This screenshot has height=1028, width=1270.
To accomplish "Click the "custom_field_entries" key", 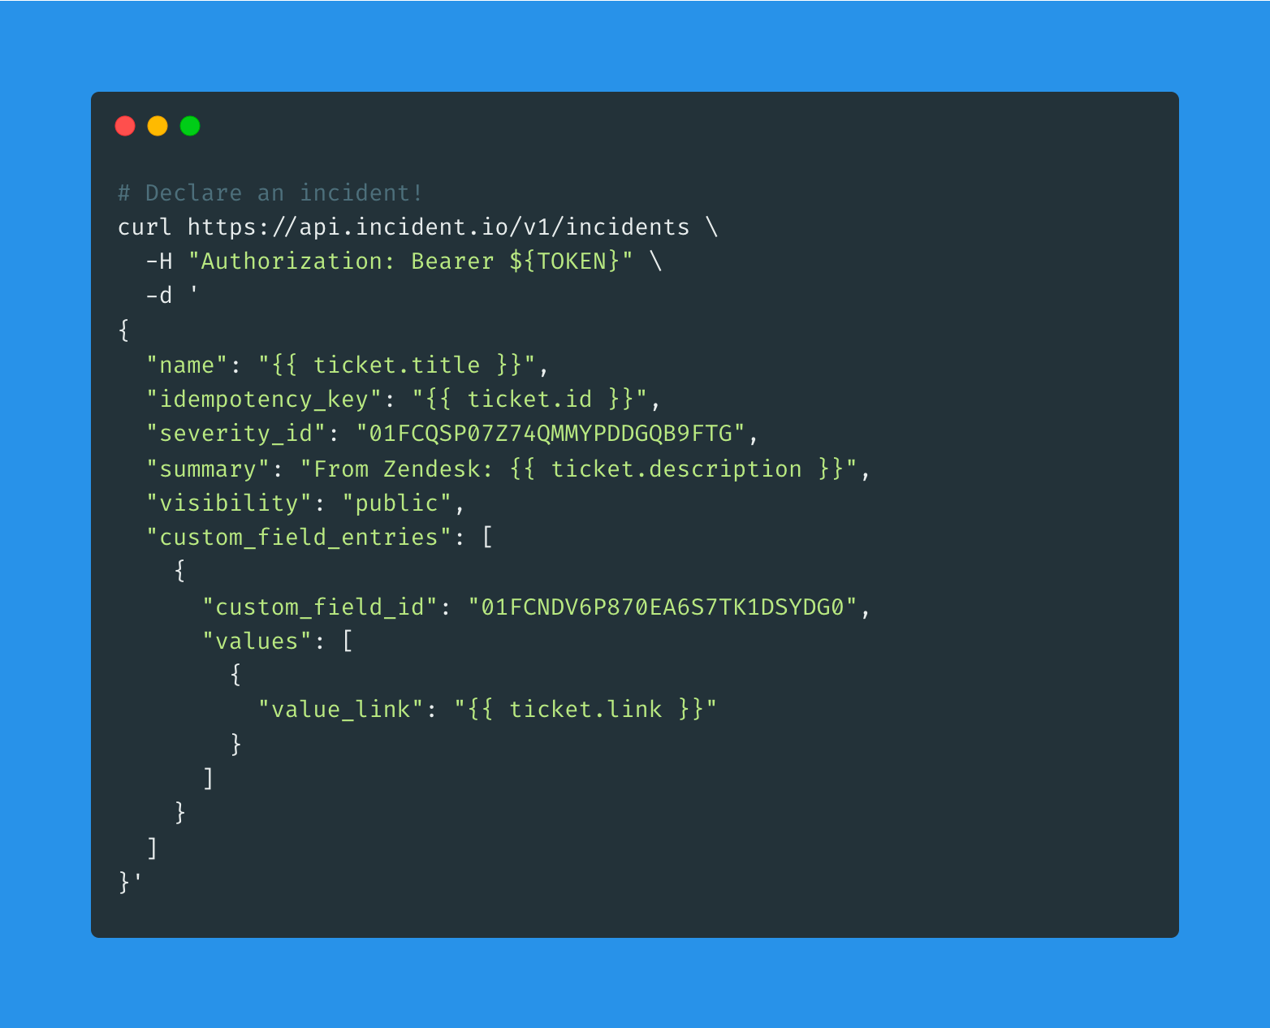I will click(299, 537).
